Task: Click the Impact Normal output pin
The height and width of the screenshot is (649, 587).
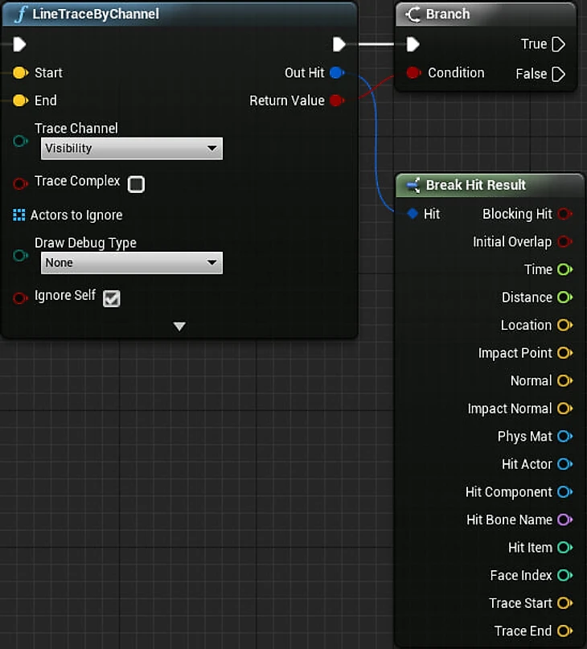Action: point(565,409)
